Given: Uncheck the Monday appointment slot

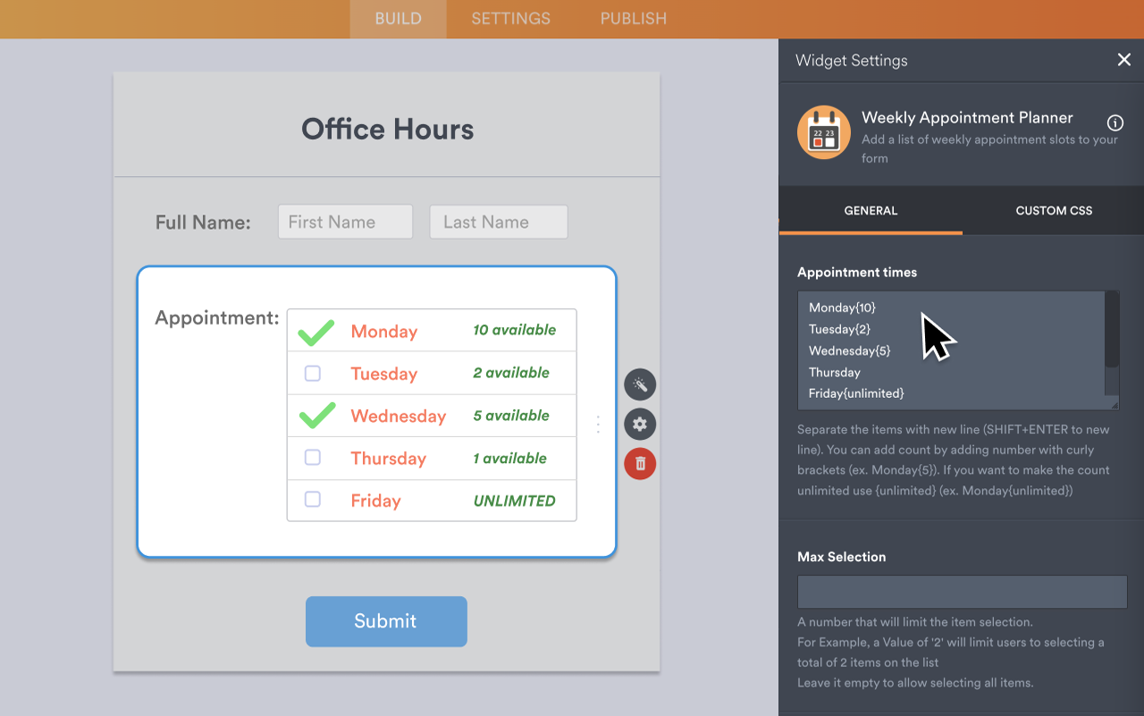Looking at the screenshot, I should click(x=315, y=330).
